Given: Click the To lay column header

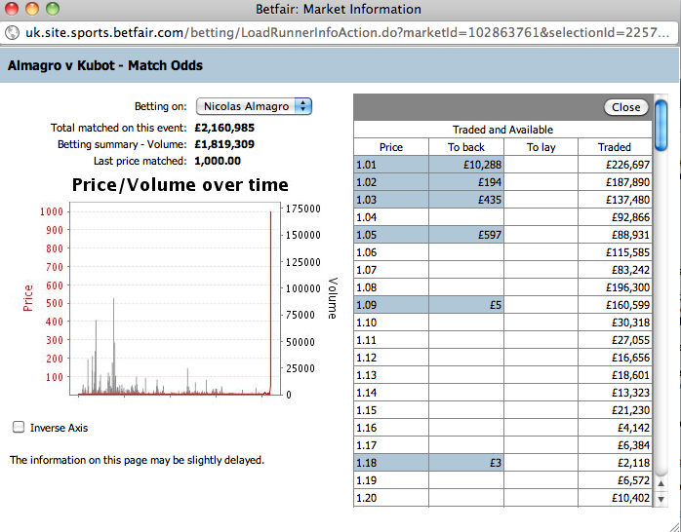Looking at the screenshot, I should (541, 147).
